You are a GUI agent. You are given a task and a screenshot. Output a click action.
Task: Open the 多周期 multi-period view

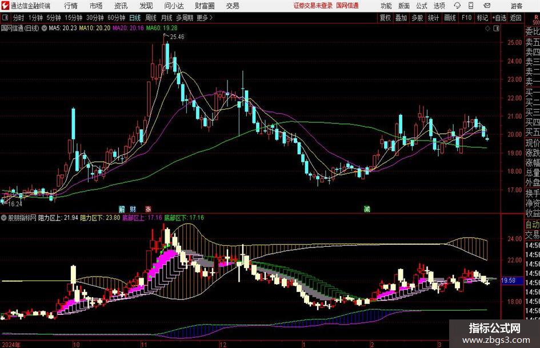pos(185,18)
